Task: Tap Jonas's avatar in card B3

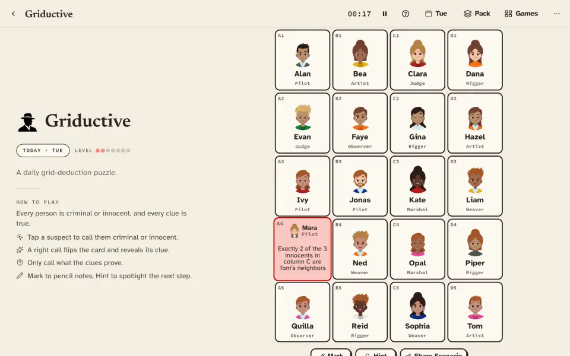Action: pyautogui.click(x=360, y=181)
